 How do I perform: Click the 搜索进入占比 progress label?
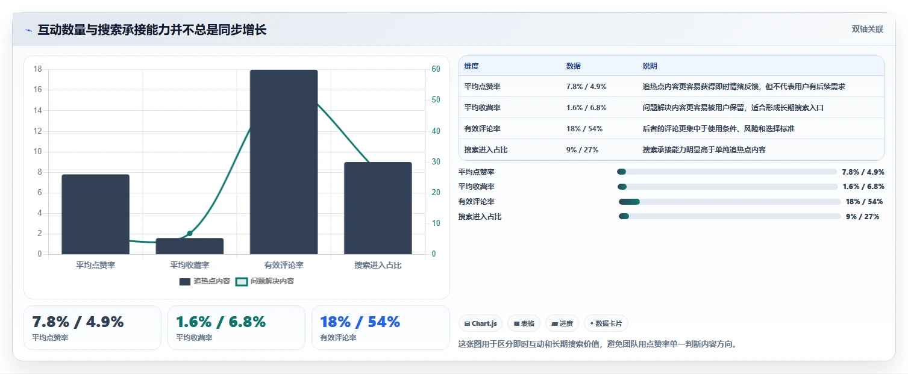(480, 216)
